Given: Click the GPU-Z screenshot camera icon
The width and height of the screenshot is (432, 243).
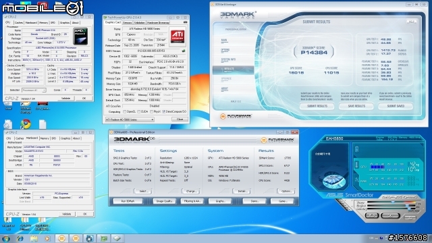Looking at the screenshot, I should 185,22.
